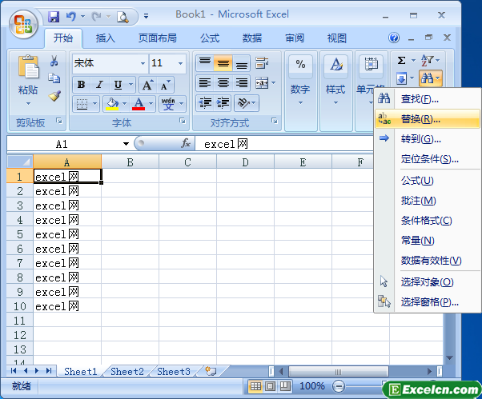Switch to the 插入 ribbon tab
Screen dimensions: 482x399
tap(106, 38)
